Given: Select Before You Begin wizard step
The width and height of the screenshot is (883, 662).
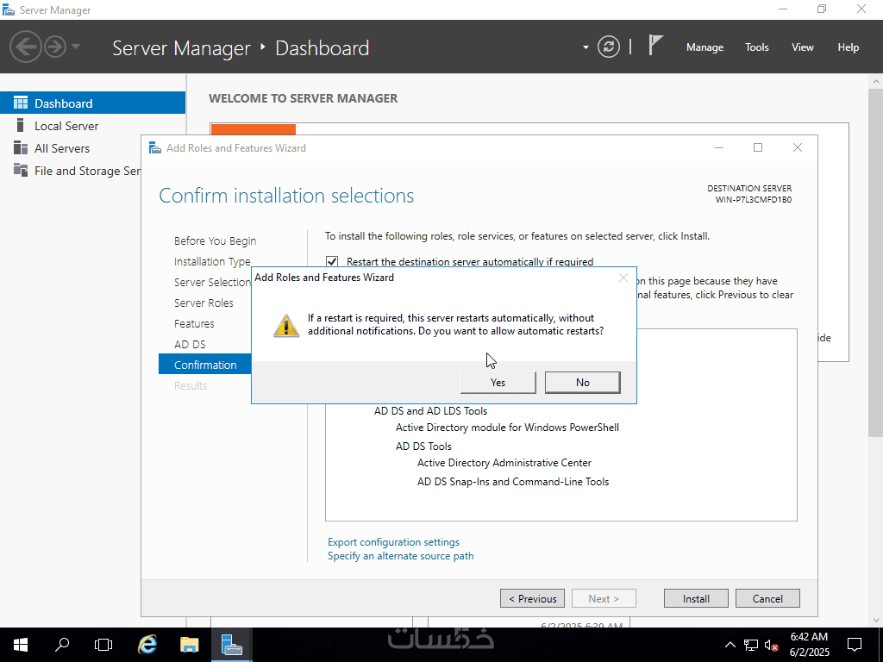Looking at the screenshot, I should point(215,241).
